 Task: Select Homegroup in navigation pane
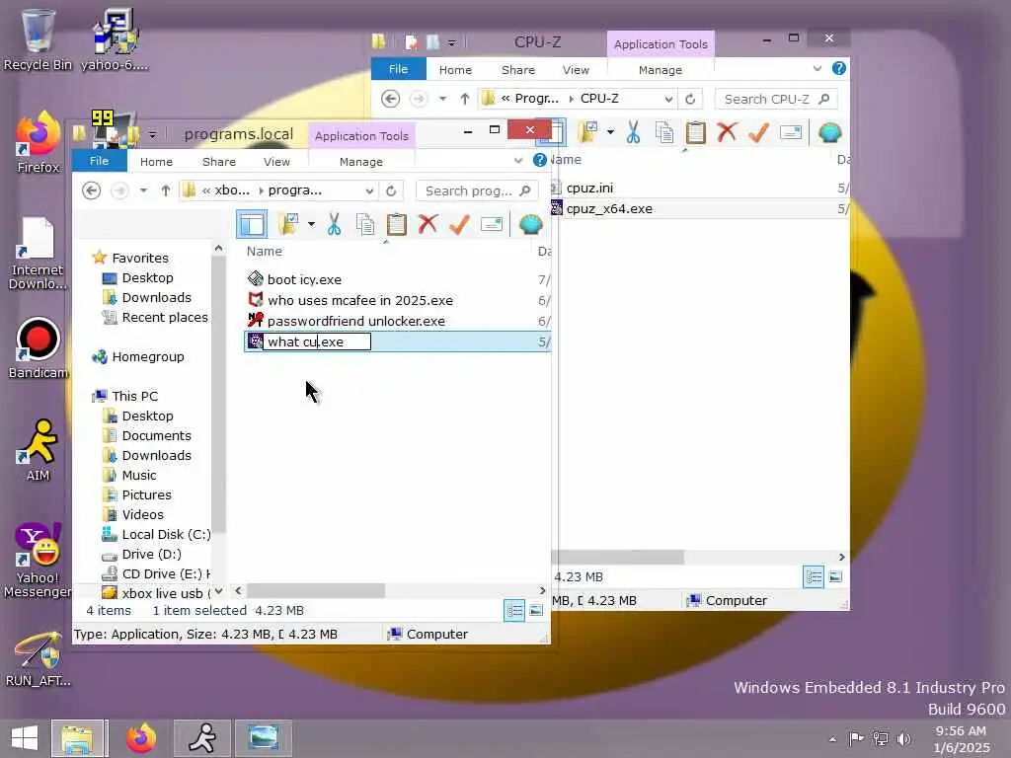[x=148, y=356]
